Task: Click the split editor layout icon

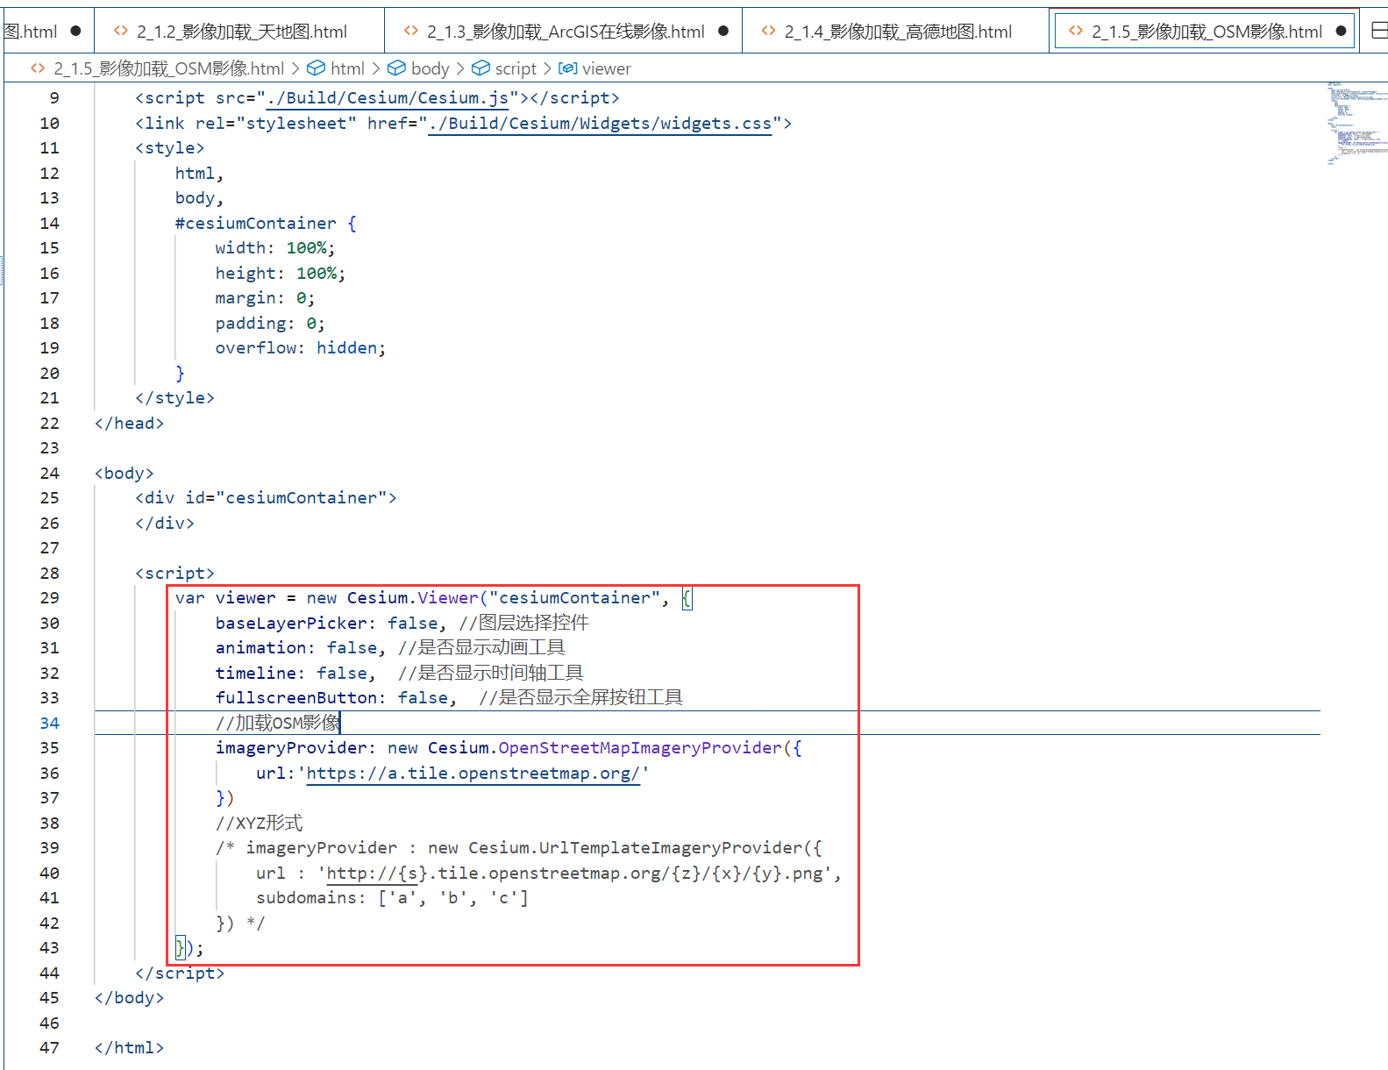Action: pos(1378,31)
